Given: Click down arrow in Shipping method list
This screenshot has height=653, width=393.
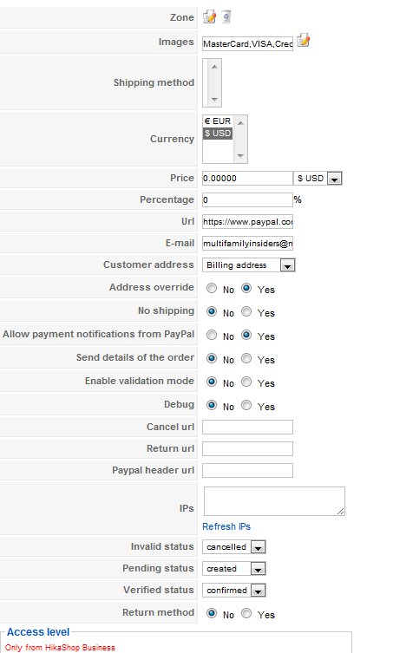Looking at the screenshot, I should 214,99.
